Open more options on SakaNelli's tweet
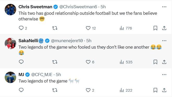The width and height of the screenshot is (172, 97). point(164,41)
